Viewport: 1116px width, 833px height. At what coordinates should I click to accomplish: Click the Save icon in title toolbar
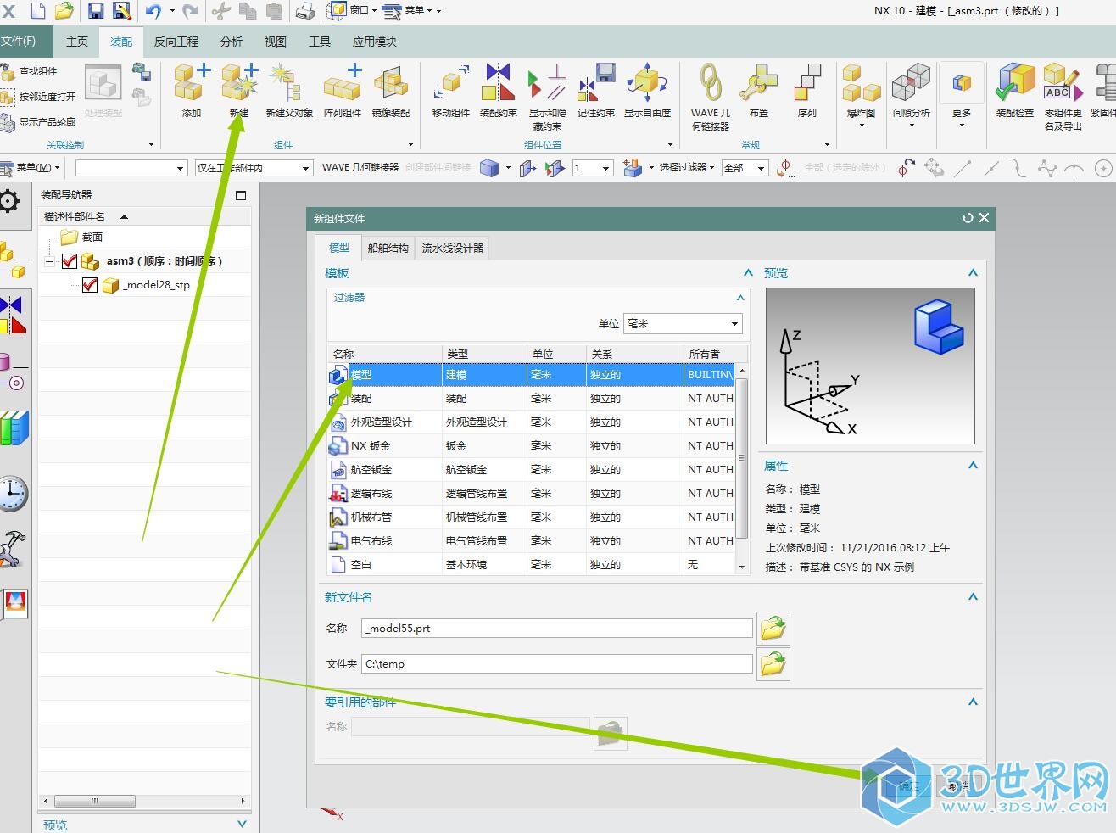pyautogui.click(x=96, y=11)
